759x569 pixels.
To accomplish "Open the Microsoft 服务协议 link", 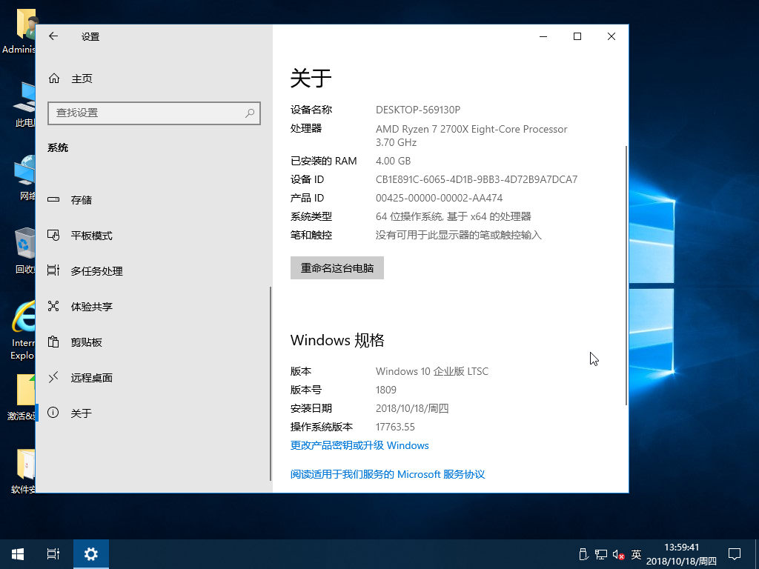I will 387,474.
